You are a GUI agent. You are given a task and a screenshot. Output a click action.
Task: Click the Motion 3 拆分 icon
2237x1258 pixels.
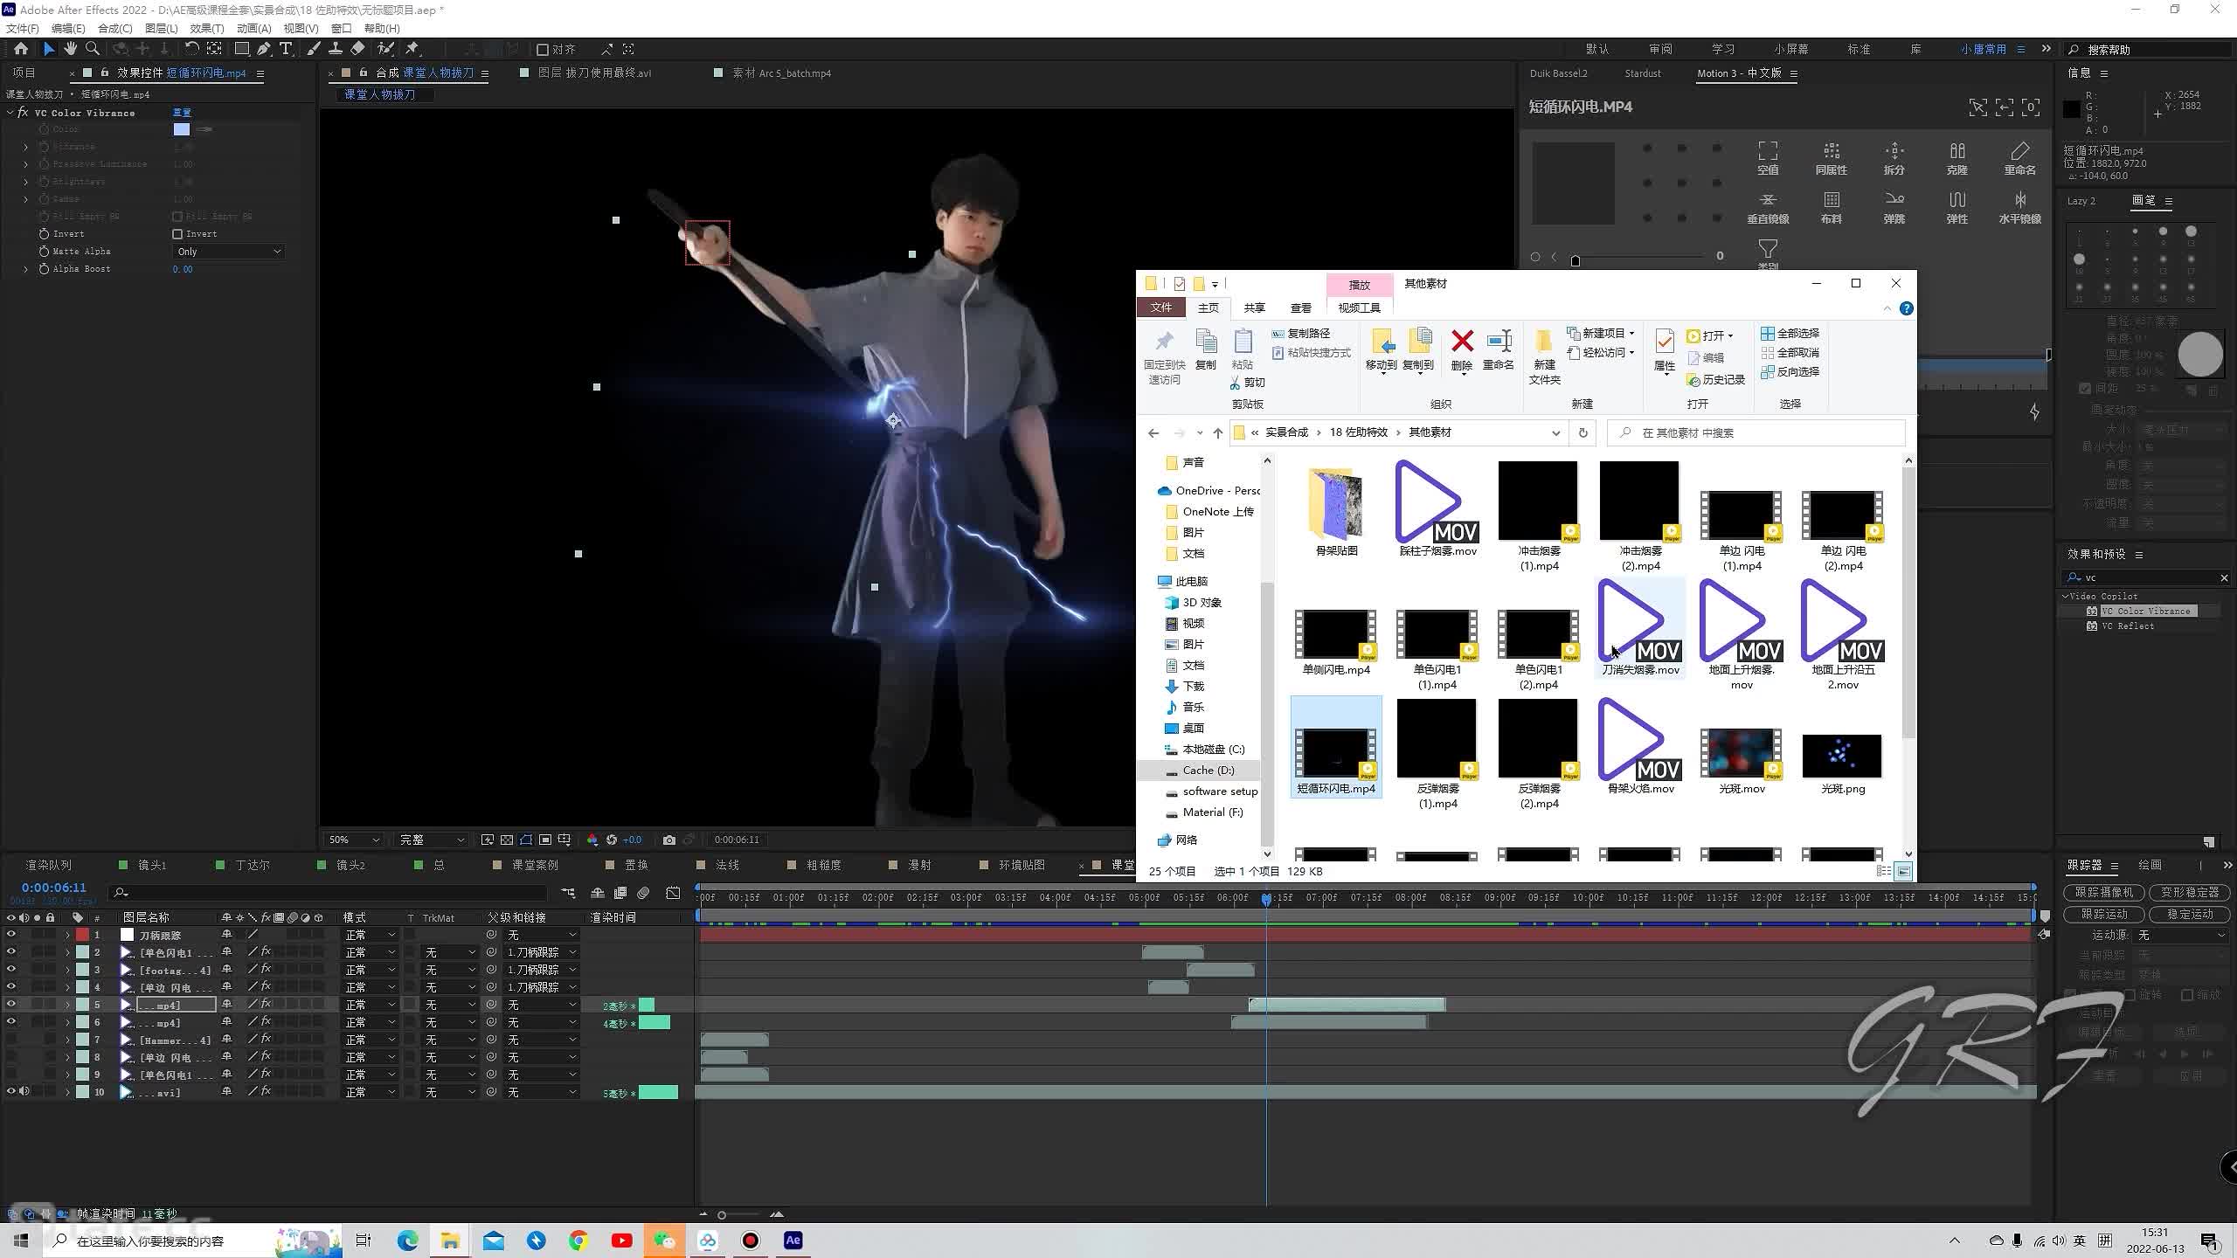1894,159
